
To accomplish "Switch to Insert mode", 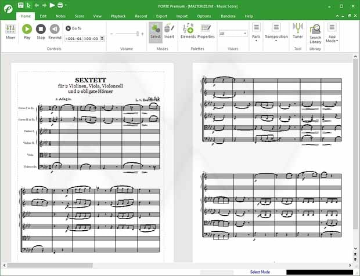I will [x=169, y=32].
